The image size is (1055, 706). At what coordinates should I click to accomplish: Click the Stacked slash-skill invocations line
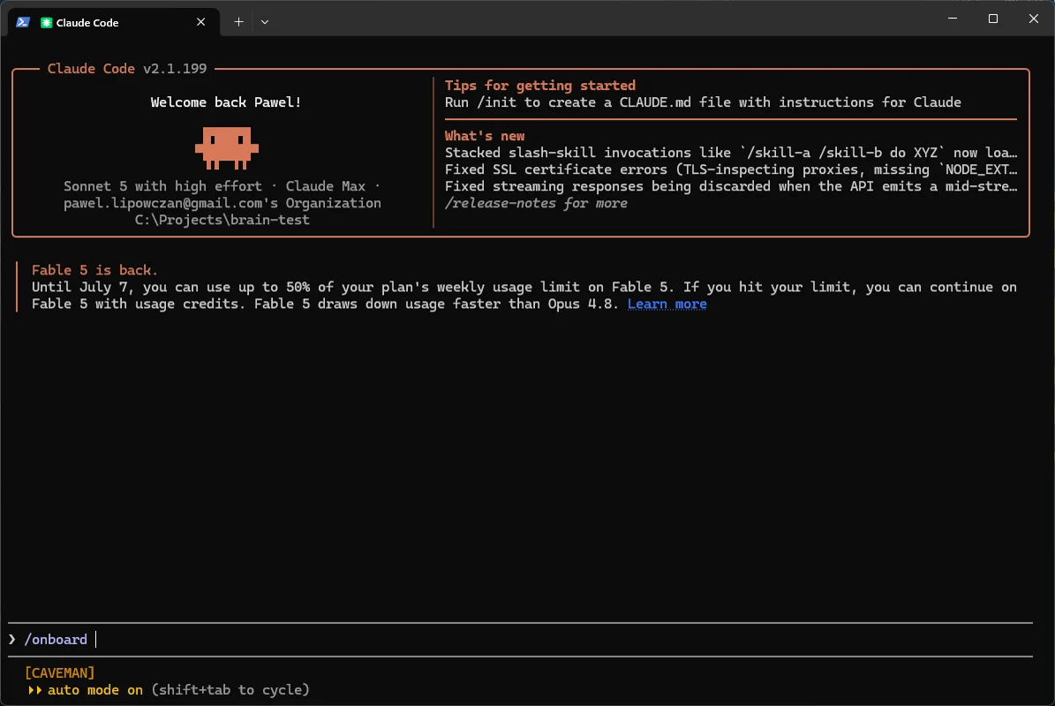731,153
